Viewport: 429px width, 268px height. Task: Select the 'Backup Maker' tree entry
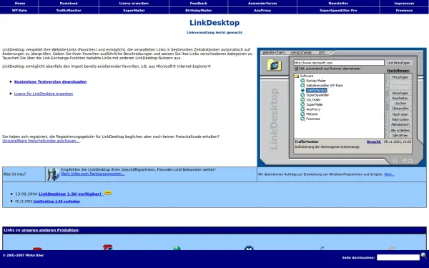(x=316, y=81)
